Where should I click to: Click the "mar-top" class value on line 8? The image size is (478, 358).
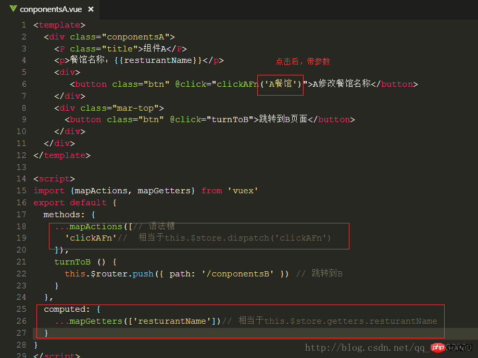(x=135, y=108)
